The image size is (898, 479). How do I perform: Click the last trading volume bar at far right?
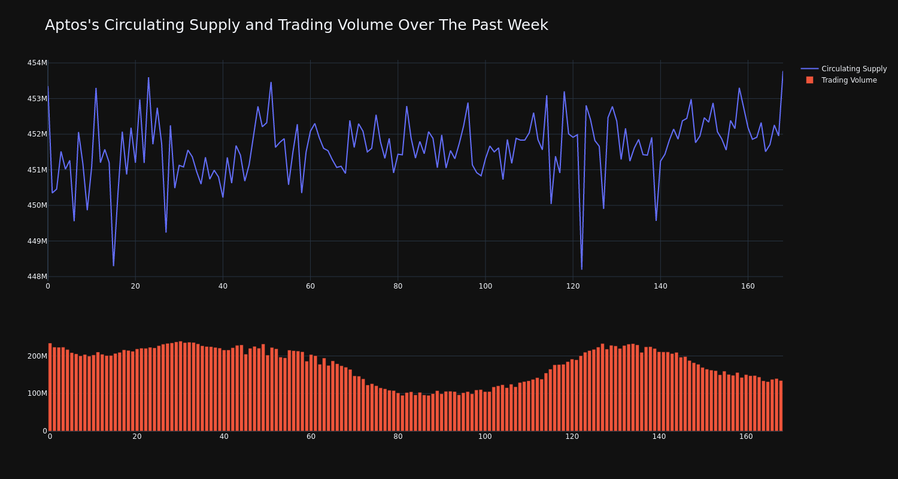(x=781, y=405)
